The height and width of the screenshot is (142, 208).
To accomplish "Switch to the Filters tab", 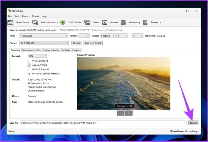I will pyautogui.click(x=39, y=50).
